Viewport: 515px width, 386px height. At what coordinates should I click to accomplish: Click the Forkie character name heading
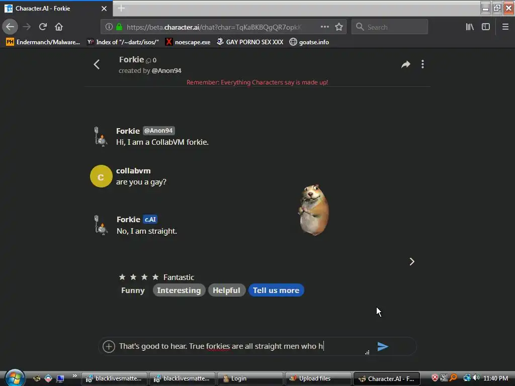131,59
